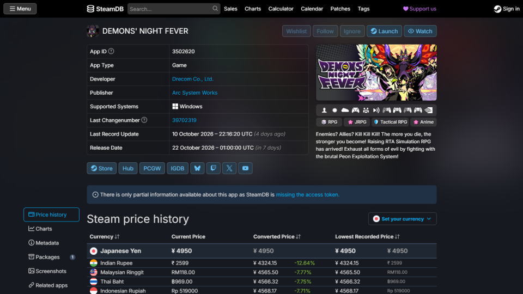Viewport: 523px width, 294px height.
Task: Click the Watch button
Action: click(420, 31)
